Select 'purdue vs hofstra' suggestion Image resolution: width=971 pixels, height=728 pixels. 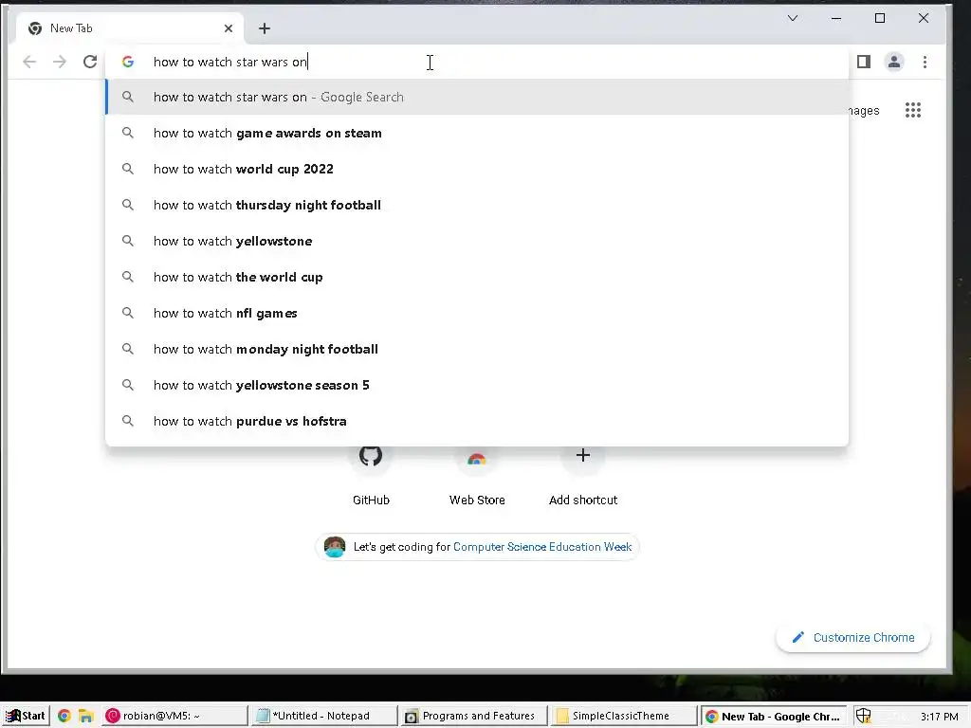(477, 421)
